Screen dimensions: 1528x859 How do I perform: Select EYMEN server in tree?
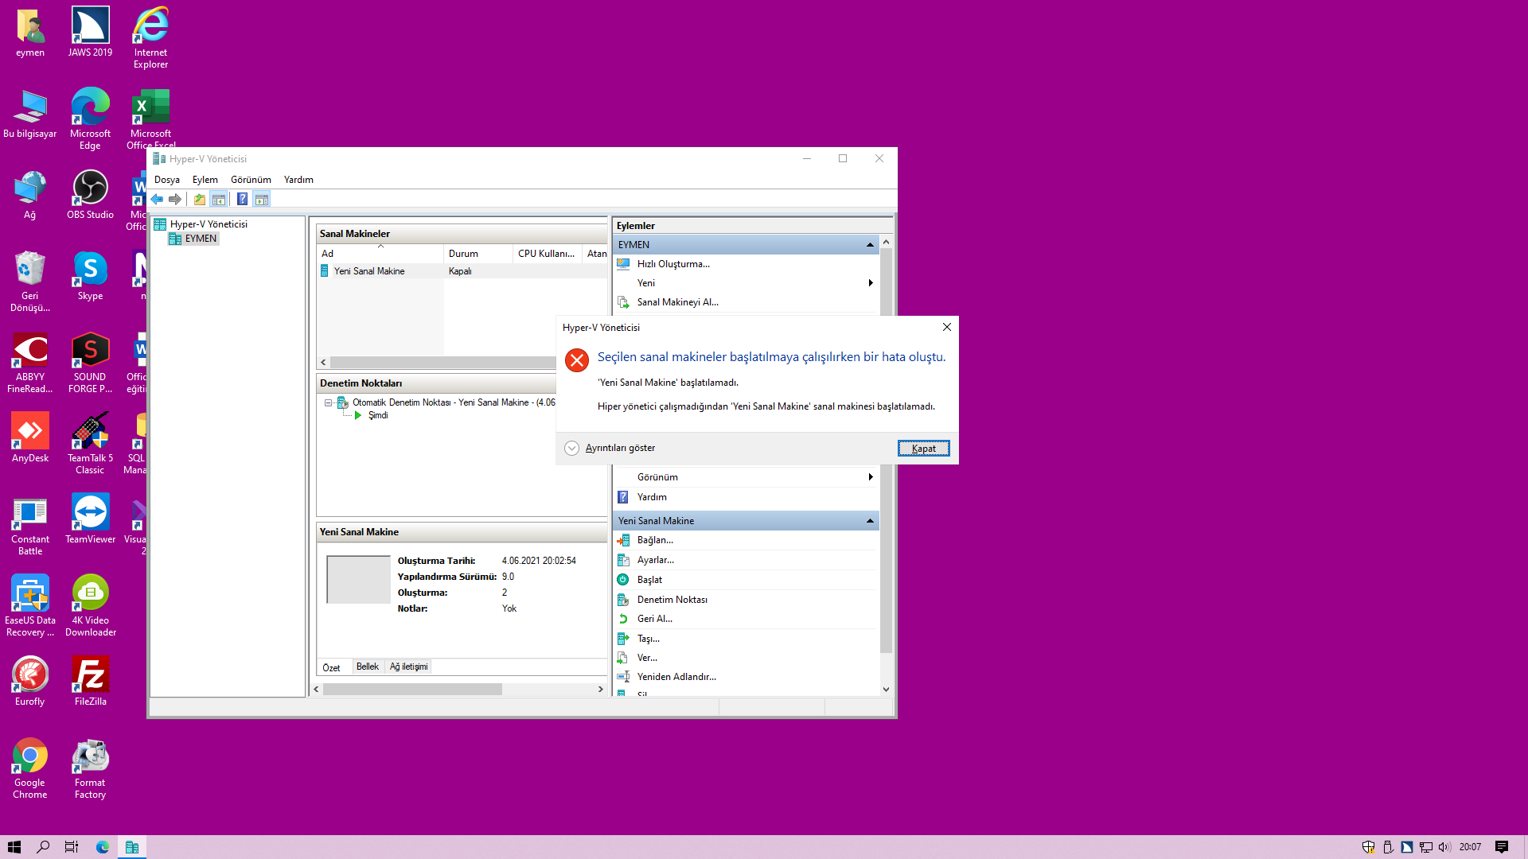point(201,239)
